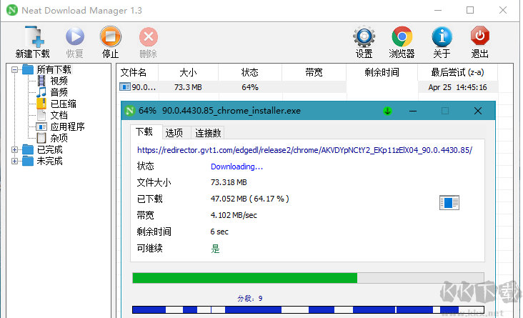
Task: Close the chrome_installer.exe download dialog
Action: [478, 111]
